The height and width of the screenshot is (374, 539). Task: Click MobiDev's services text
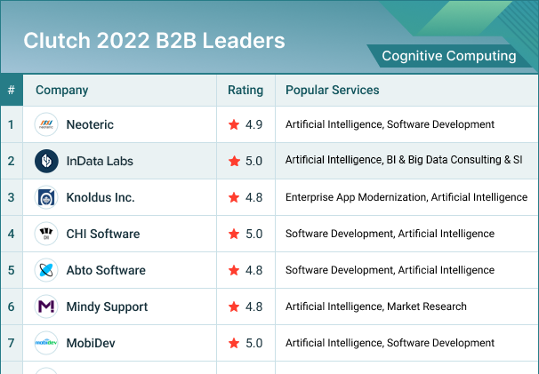[390, 343]
